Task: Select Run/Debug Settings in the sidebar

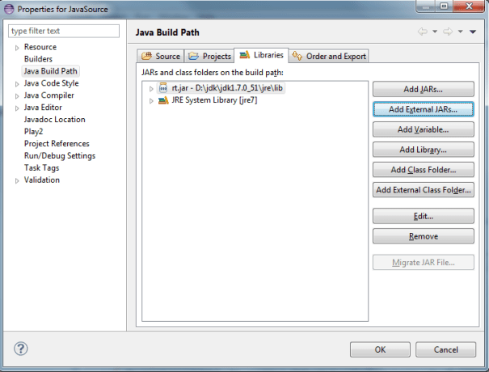Action: point(59,156)
